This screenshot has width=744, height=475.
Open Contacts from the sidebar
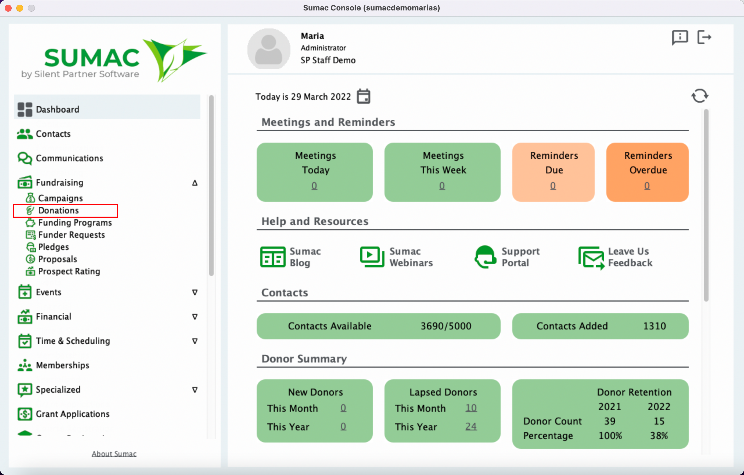[x=53, y=134]
